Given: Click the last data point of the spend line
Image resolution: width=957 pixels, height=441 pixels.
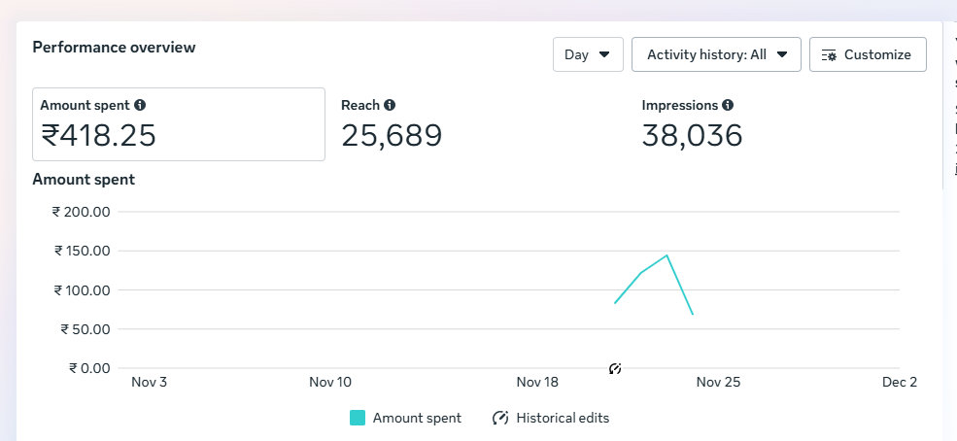Looking at the screenshot, I should pos(693,315).
